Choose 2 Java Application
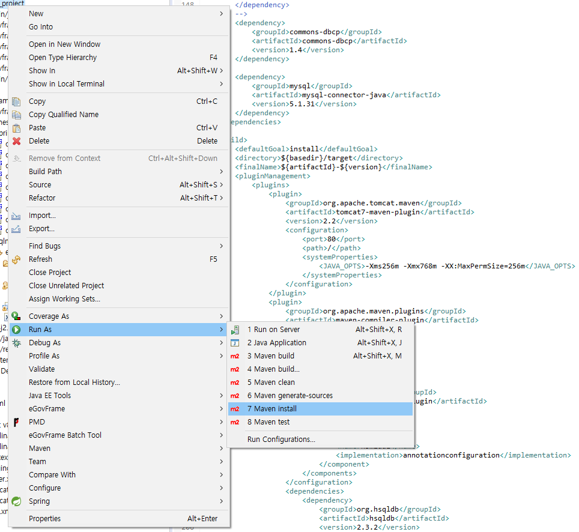 click(x=279, y=343)
